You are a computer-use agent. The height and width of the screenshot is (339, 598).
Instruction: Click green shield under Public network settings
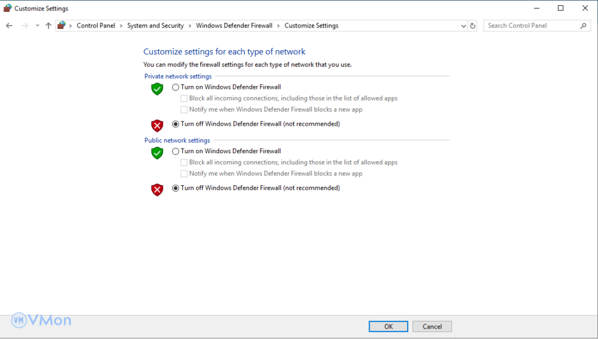157,153
